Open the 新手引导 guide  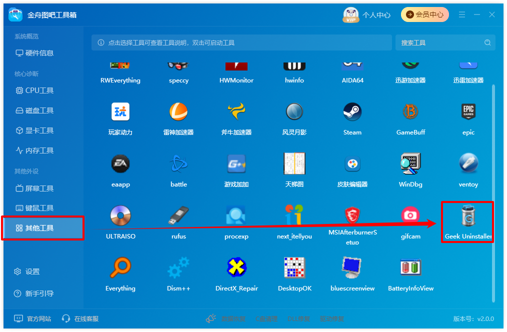(x=33, y=293)
